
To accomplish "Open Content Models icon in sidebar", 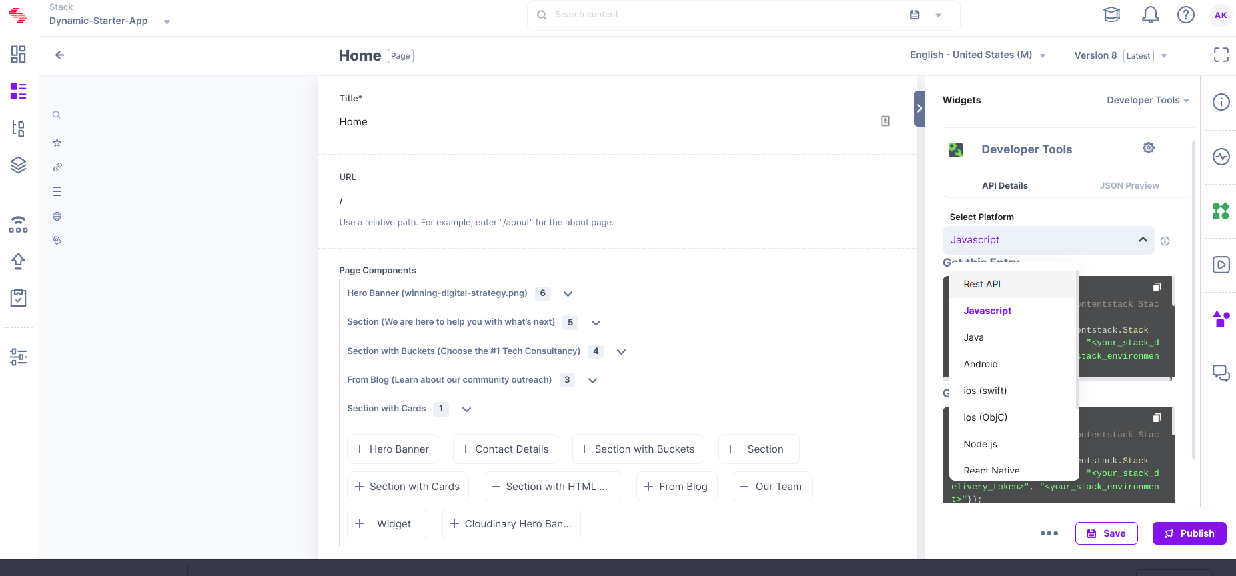I will click(19, 128).
